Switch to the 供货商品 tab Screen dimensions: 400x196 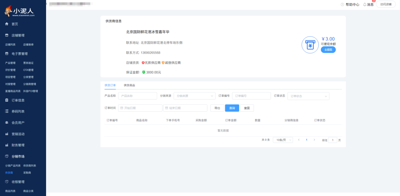[129, 85]
